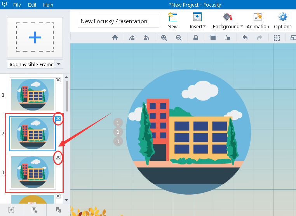Rotate canvas counterclockwise icon
This screenshot has height=216, width=296.
point(147,38)
